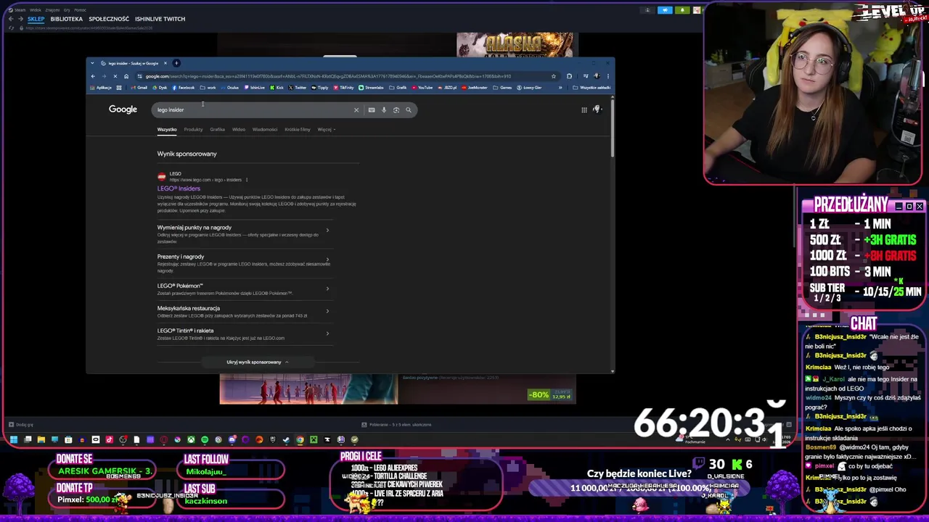Open the on-screen keyboard input tool

pos(372,110)
